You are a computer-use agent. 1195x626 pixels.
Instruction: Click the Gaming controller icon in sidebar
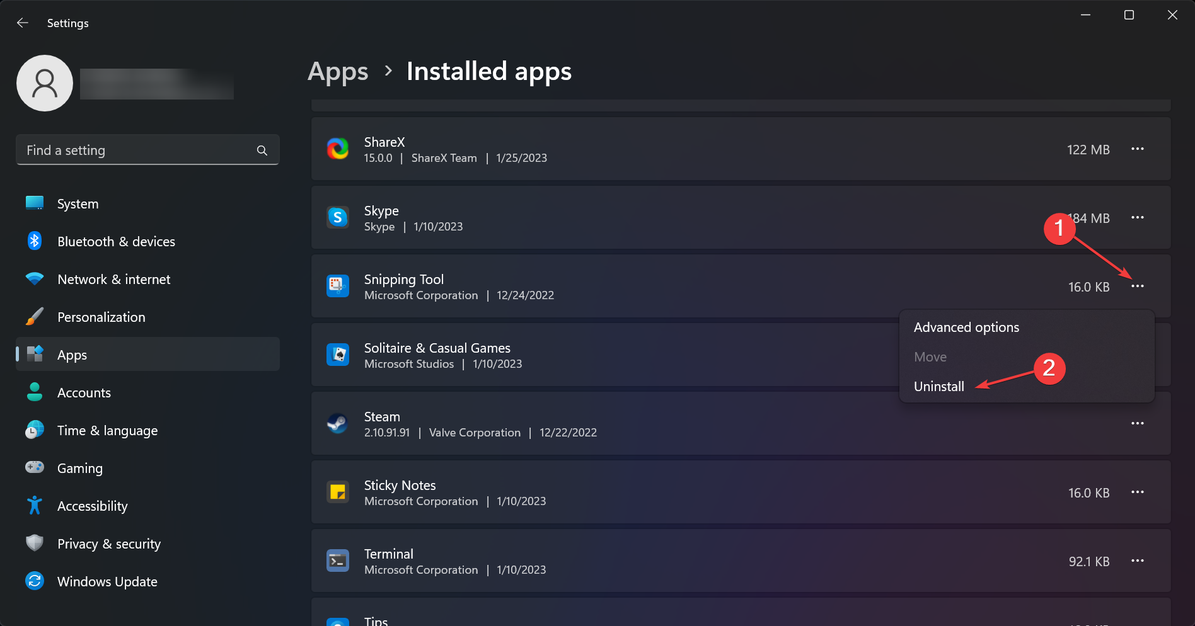point(35,467)
